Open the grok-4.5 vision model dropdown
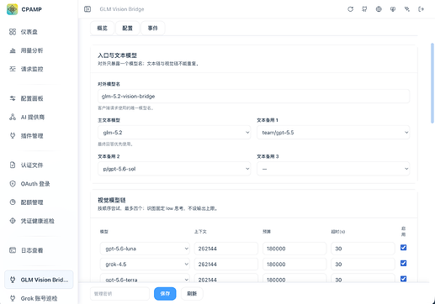 [x=145, y=265]
